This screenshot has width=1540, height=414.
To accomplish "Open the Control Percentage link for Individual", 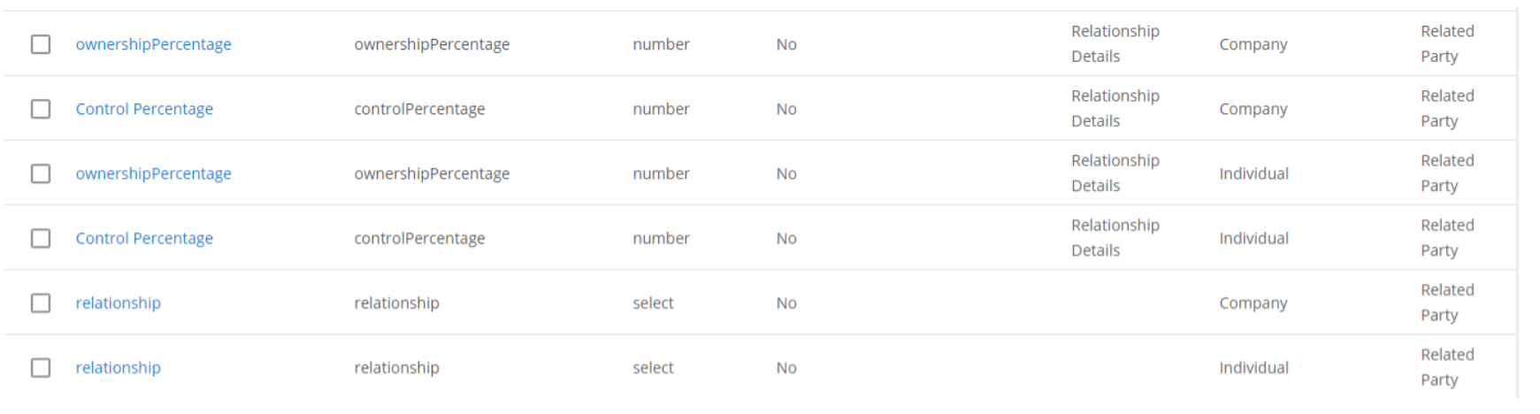I will pos(144,238).
